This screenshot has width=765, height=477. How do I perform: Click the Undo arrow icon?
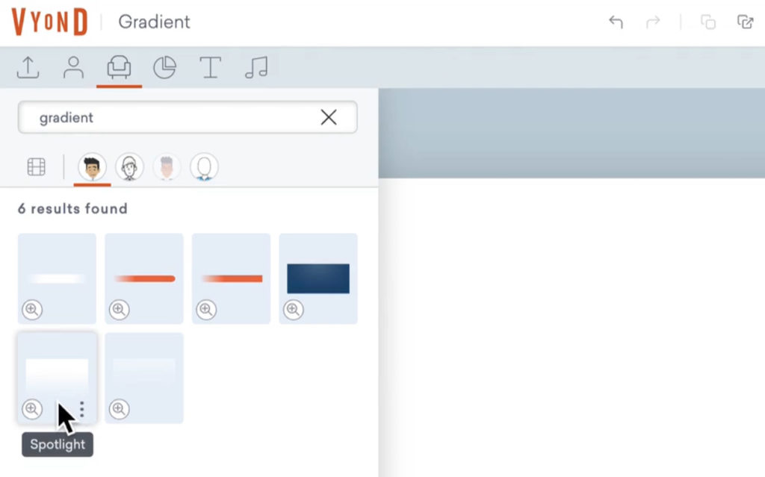point(616,22)
